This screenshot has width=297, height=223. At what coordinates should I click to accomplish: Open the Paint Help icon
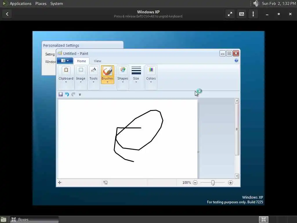coord(236,60)
